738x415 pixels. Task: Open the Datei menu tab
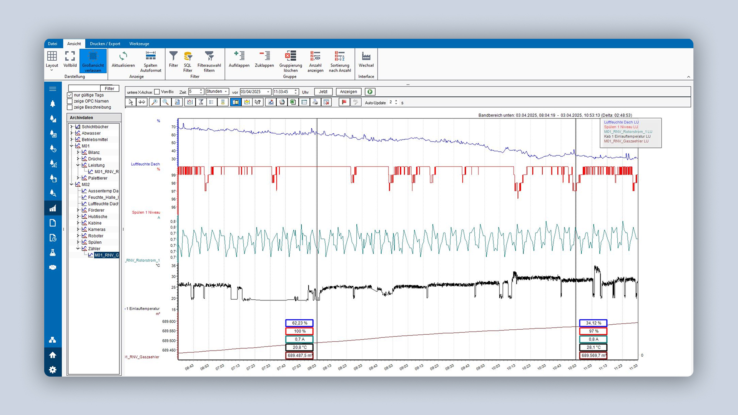tap(53, 43)
